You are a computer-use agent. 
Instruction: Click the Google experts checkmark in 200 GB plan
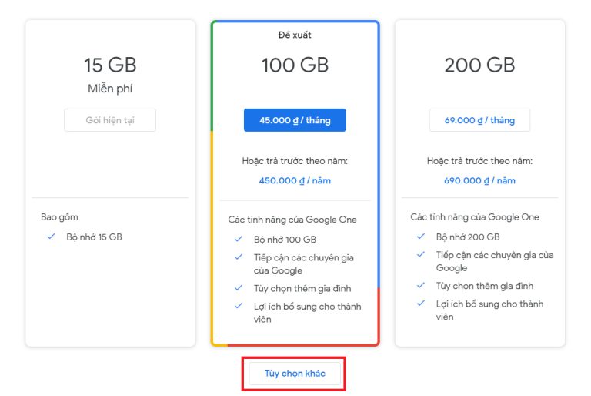[421, 254]
